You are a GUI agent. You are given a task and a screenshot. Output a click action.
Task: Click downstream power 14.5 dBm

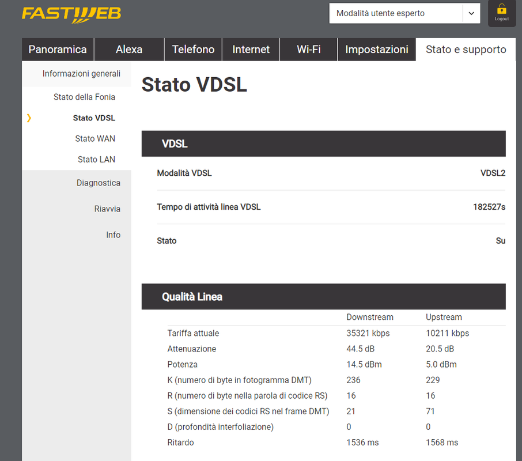364,364
